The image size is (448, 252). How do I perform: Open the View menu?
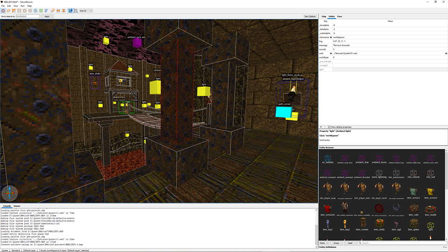pyautogui.click(x=16, y=6)
